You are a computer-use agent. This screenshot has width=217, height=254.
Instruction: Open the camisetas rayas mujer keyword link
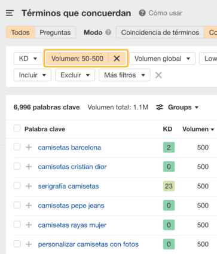(x=72, y=225)
